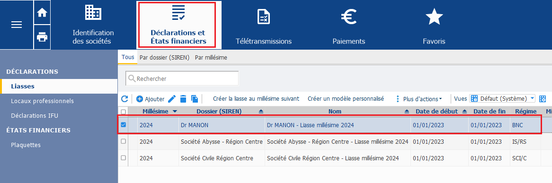Switch to Par millésime tab
This screenshot has width=552, height=183.
(x=211, y=58)
